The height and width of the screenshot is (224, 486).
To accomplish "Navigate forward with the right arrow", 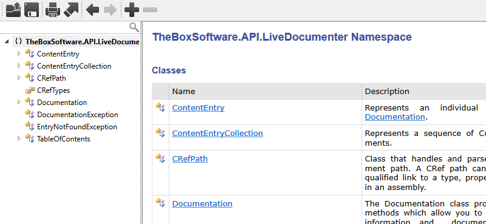I will 111,10.
